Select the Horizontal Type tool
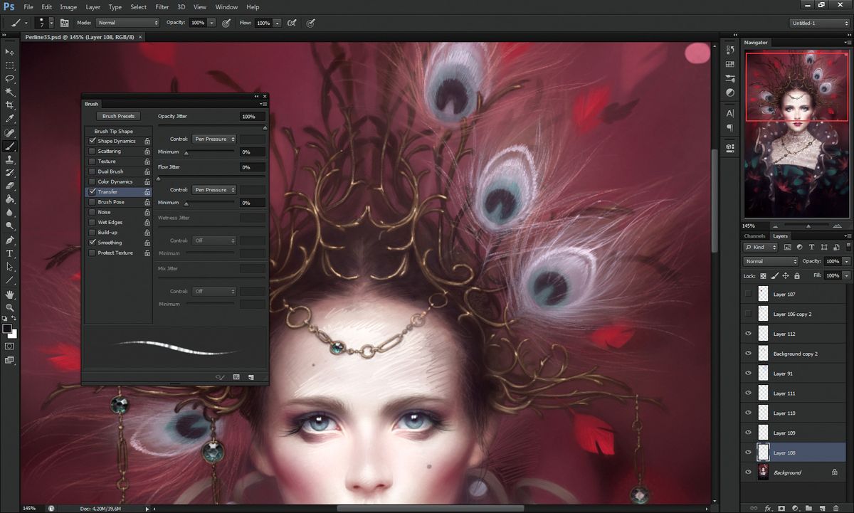This screenshot has height=513, width=854. (10, 253)
